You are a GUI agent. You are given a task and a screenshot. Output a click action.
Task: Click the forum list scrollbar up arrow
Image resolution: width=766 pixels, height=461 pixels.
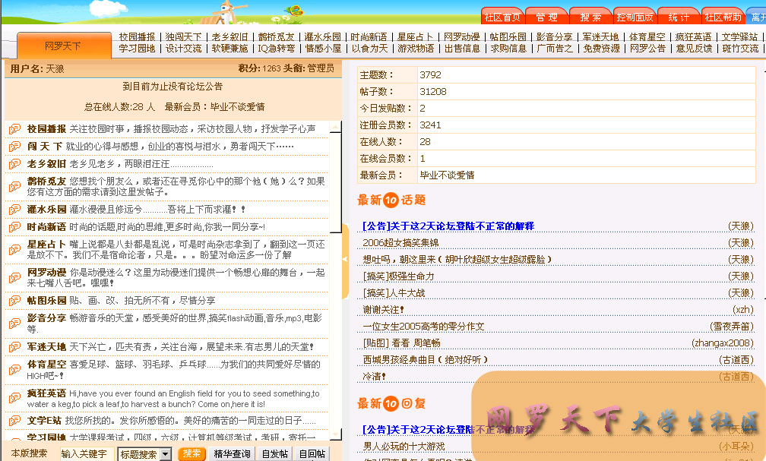pyautogui.click(x=335, y=127)
